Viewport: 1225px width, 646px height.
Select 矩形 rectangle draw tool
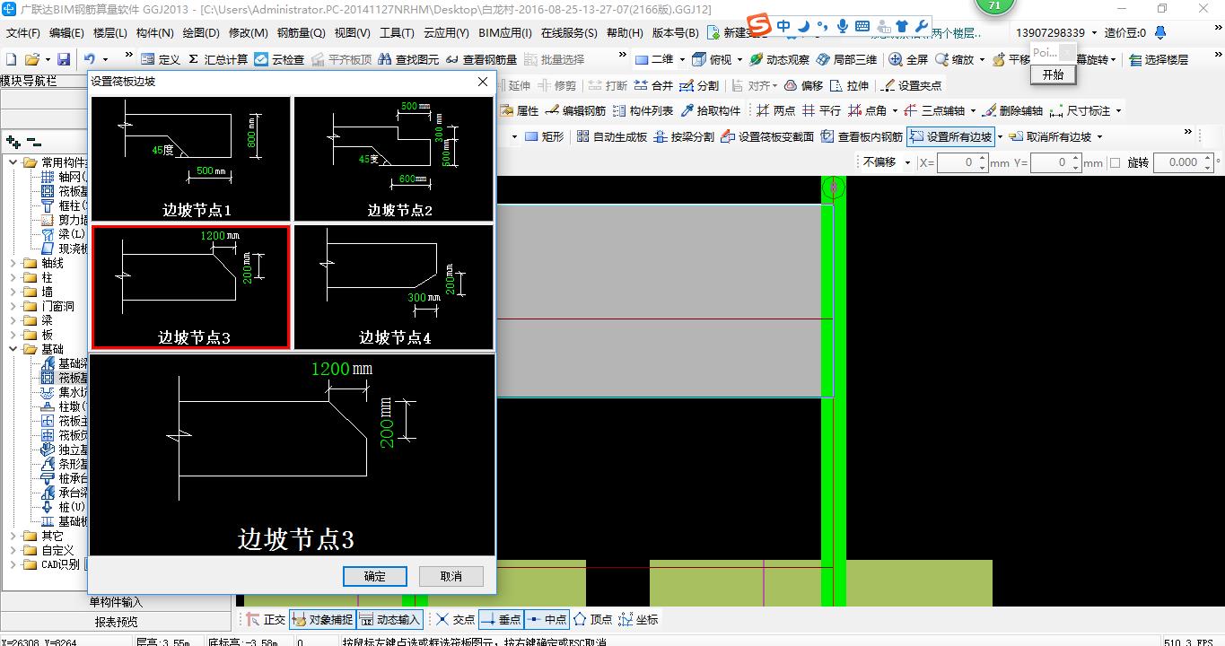click(x=544, y=136)
